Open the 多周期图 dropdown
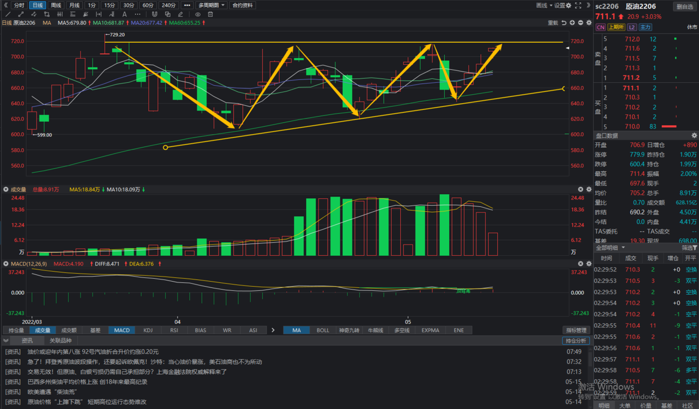 (x=212, y=5)
